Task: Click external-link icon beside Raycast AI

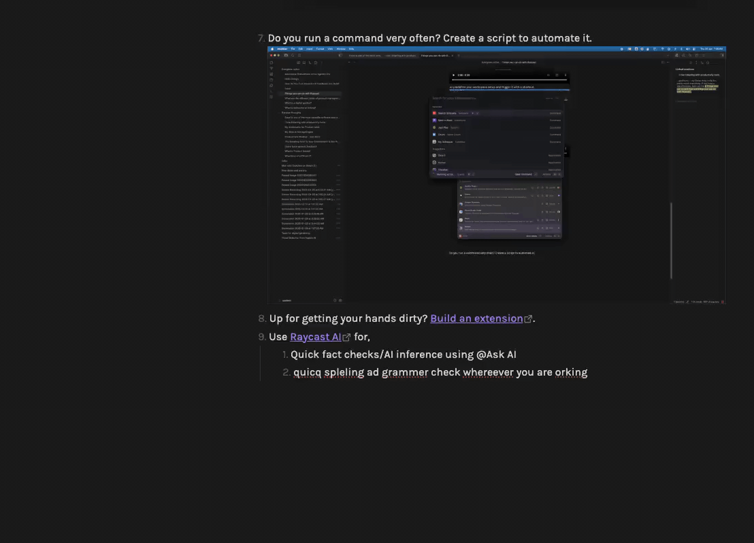Action: point(346,338)
